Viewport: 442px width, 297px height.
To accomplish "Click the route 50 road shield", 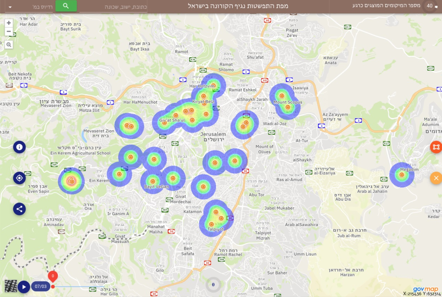I will (x=171, y=231).
